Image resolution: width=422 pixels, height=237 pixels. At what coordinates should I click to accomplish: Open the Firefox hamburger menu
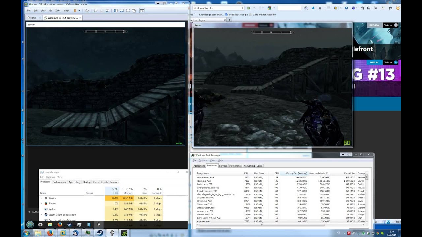point(328,8)
